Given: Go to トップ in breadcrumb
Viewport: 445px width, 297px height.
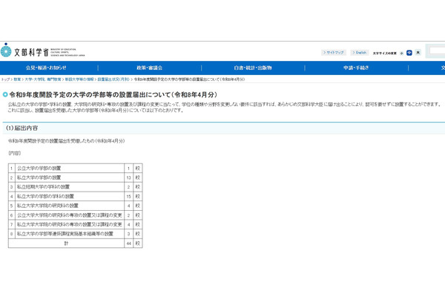Looking at the screenshot, I should pyautogui.click(x=5, y=79).
